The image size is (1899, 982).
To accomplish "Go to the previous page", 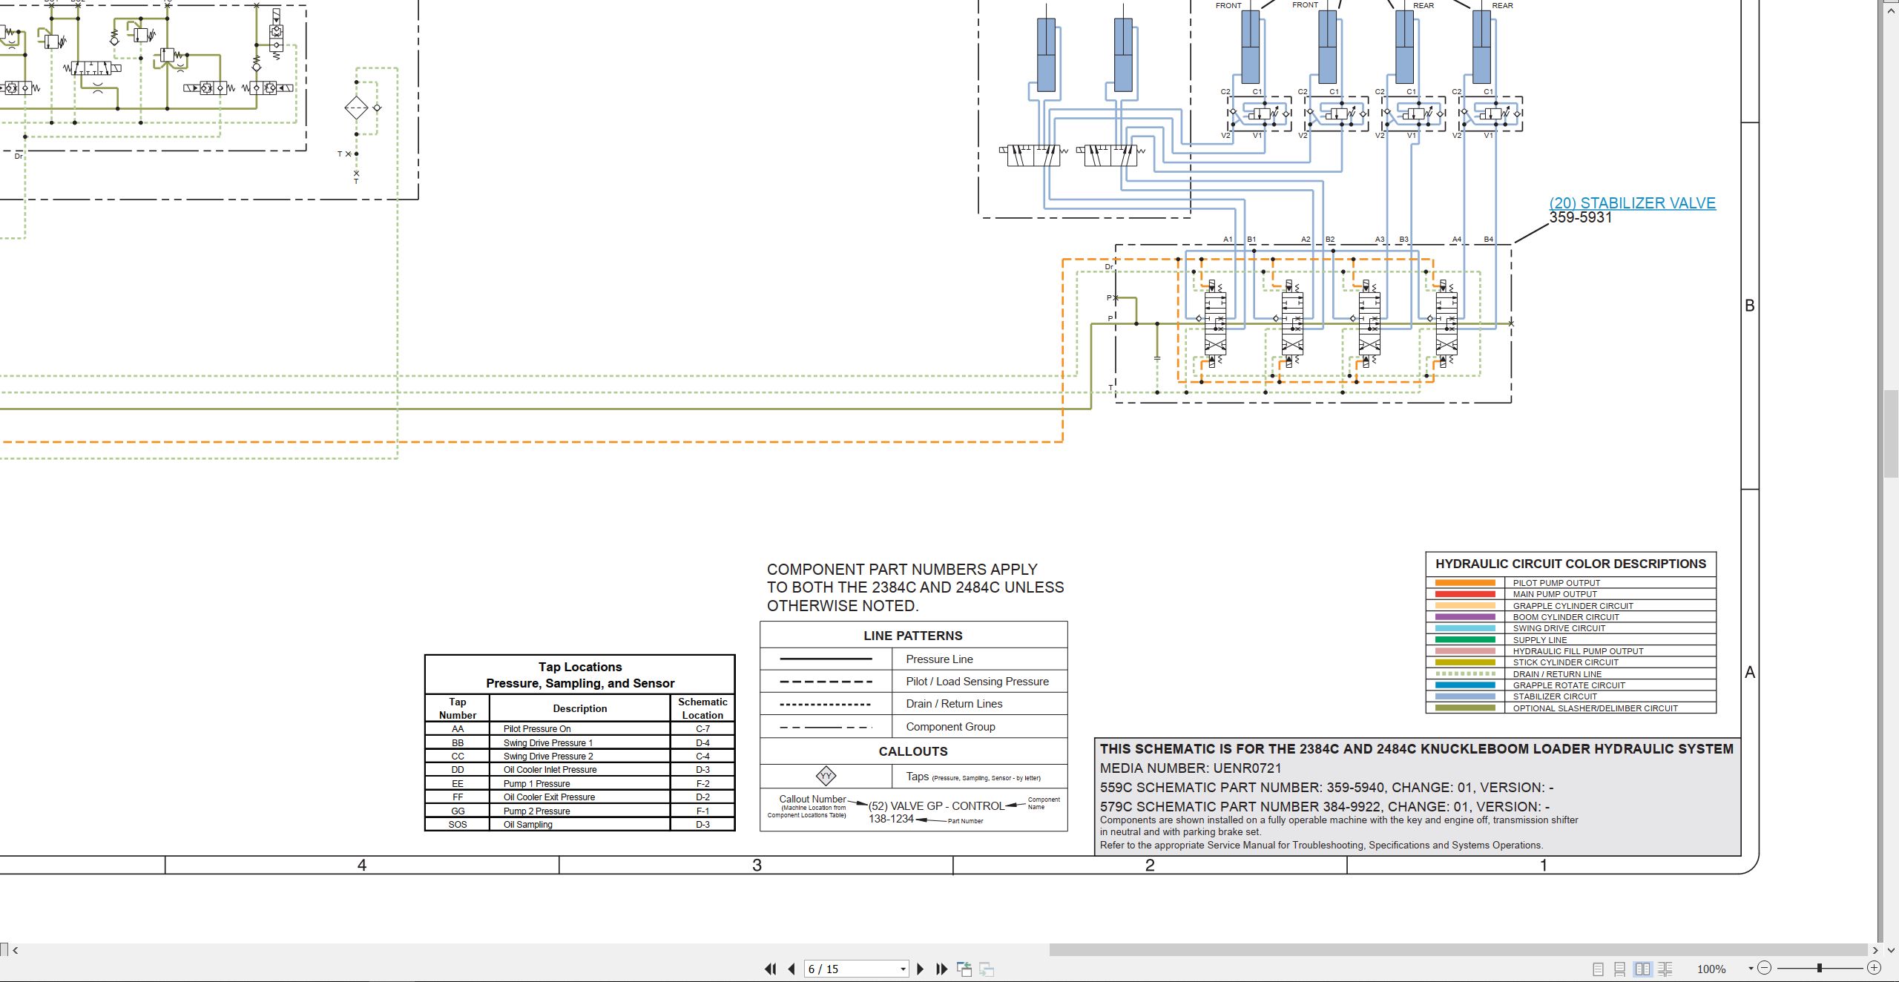I will (791, 969).
